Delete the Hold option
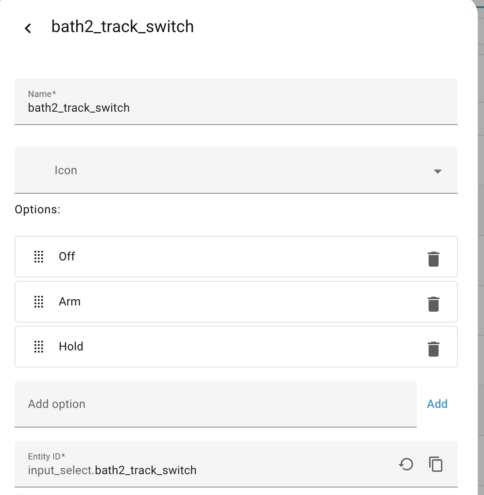 433,349
